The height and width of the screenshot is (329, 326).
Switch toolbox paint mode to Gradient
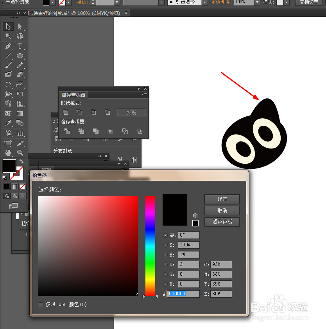point(14,186)
